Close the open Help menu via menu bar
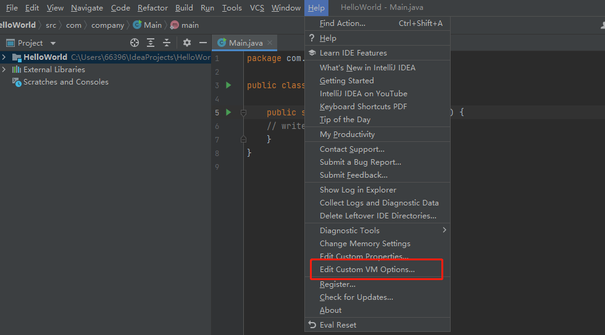This screenshot has height=335, width=605. pos(316,7)
